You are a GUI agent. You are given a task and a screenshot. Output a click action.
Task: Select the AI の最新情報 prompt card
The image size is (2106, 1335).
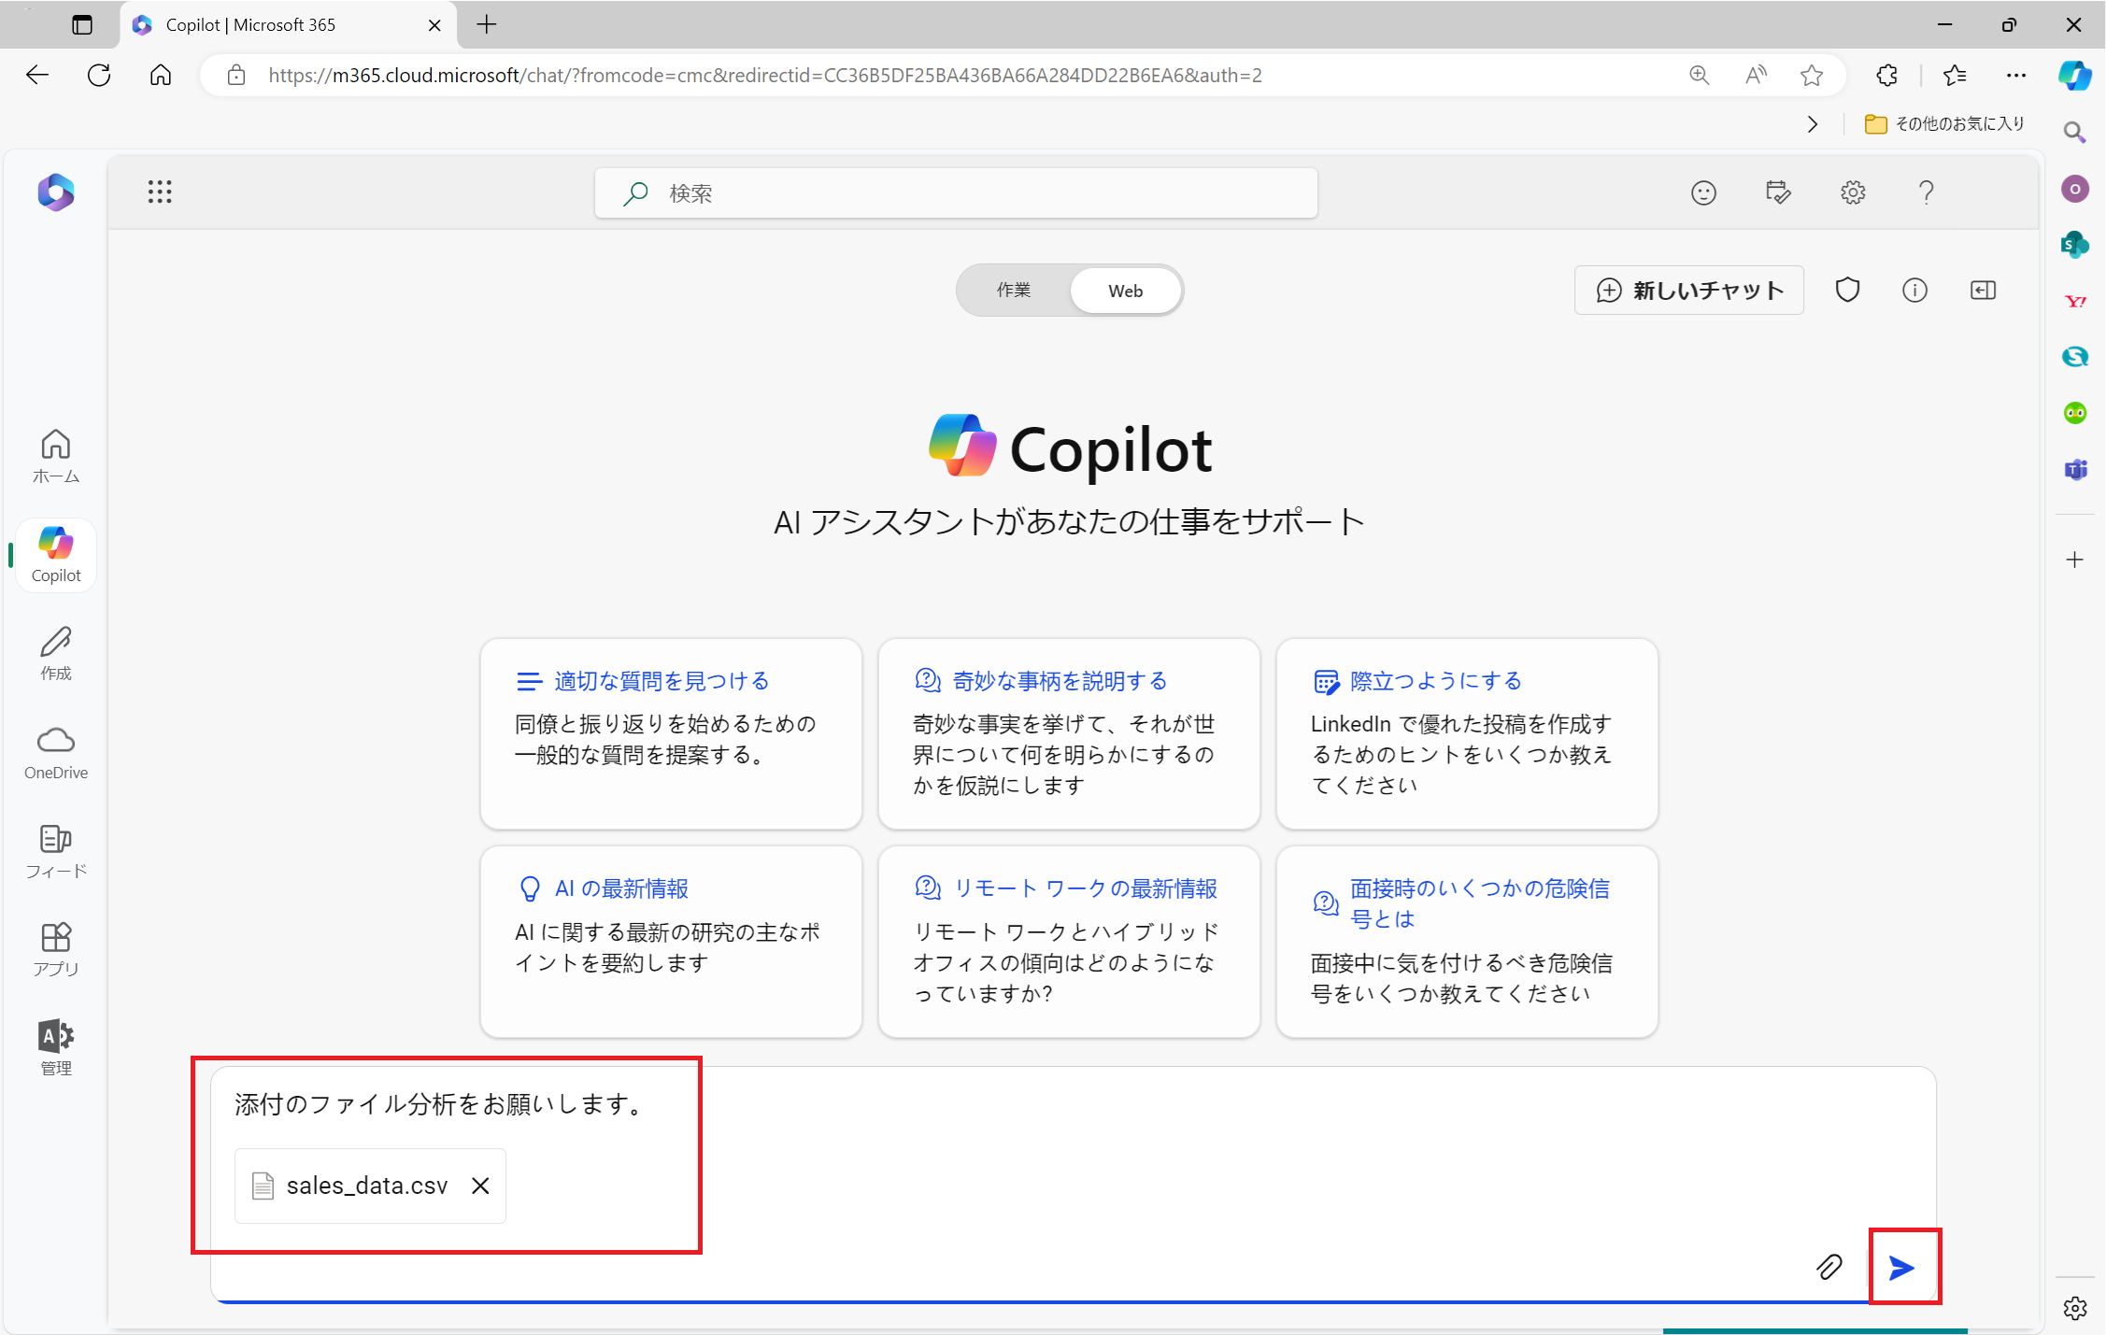671,942
